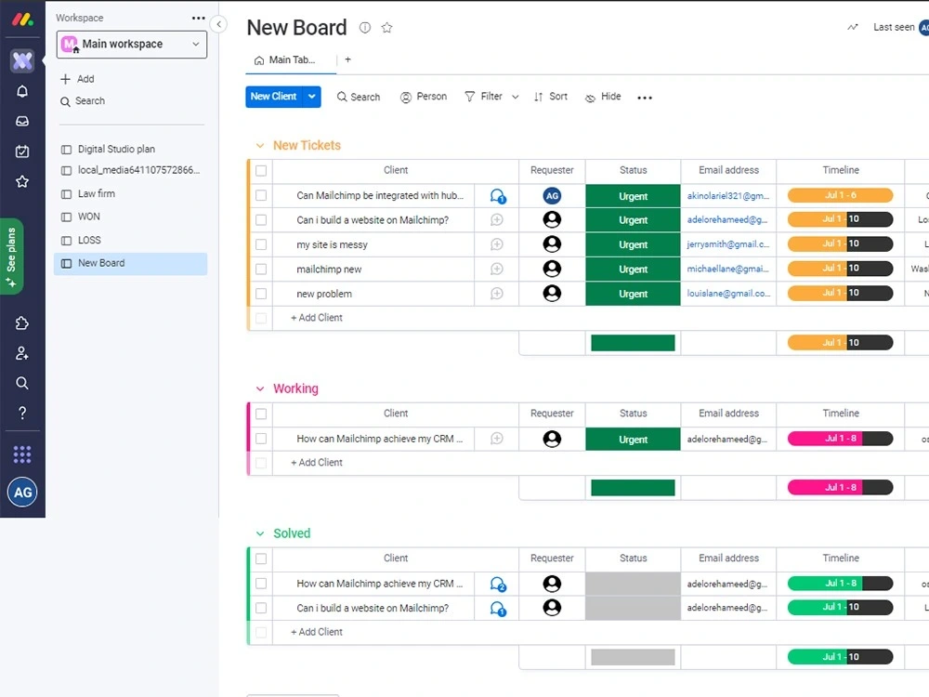Add a new board view with plus
Viewport: 929px width, 697px height.
(347, 59)
